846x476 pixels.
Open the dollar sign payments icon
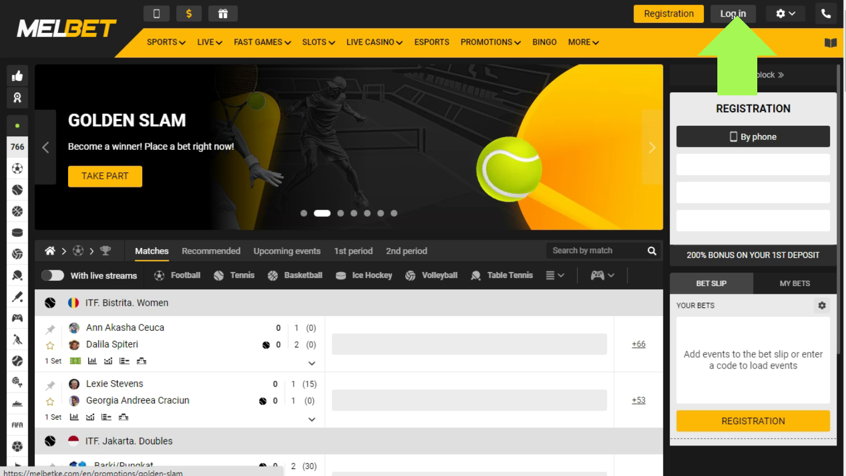[x=189, y=14]
